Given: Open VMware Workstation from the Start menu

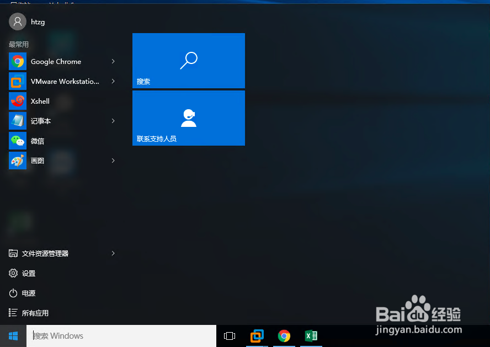Looking at the screenshot, I should [x=61, y=81].
